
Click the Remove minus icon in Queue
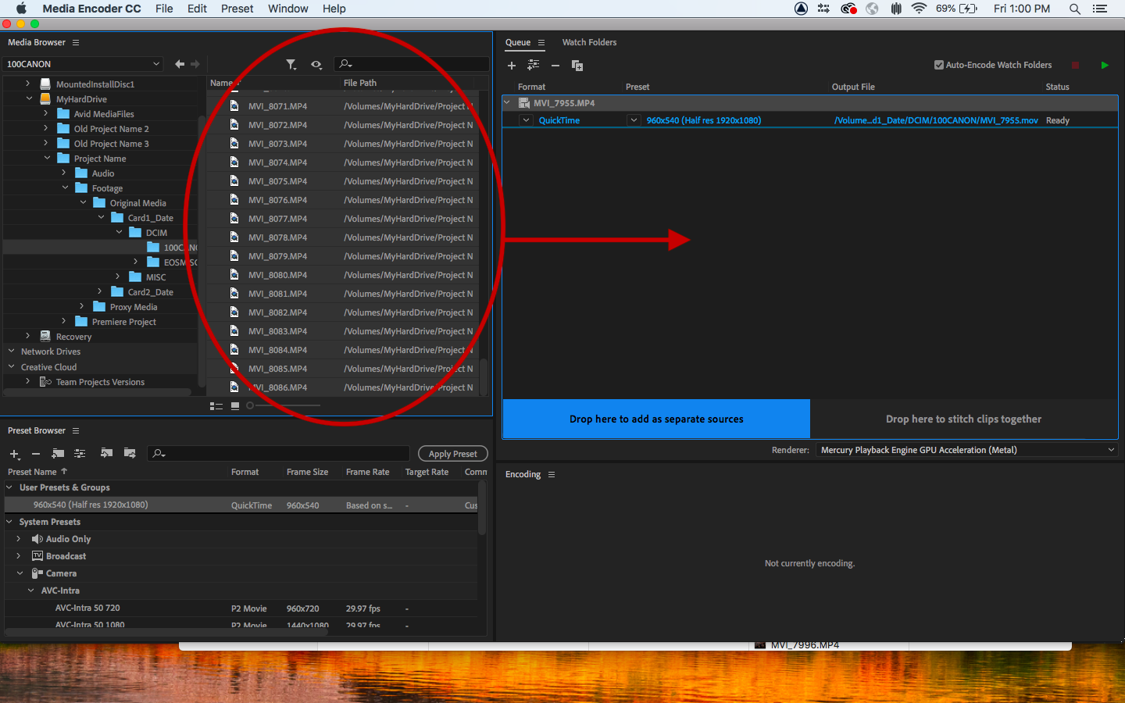tap(555, 66)
